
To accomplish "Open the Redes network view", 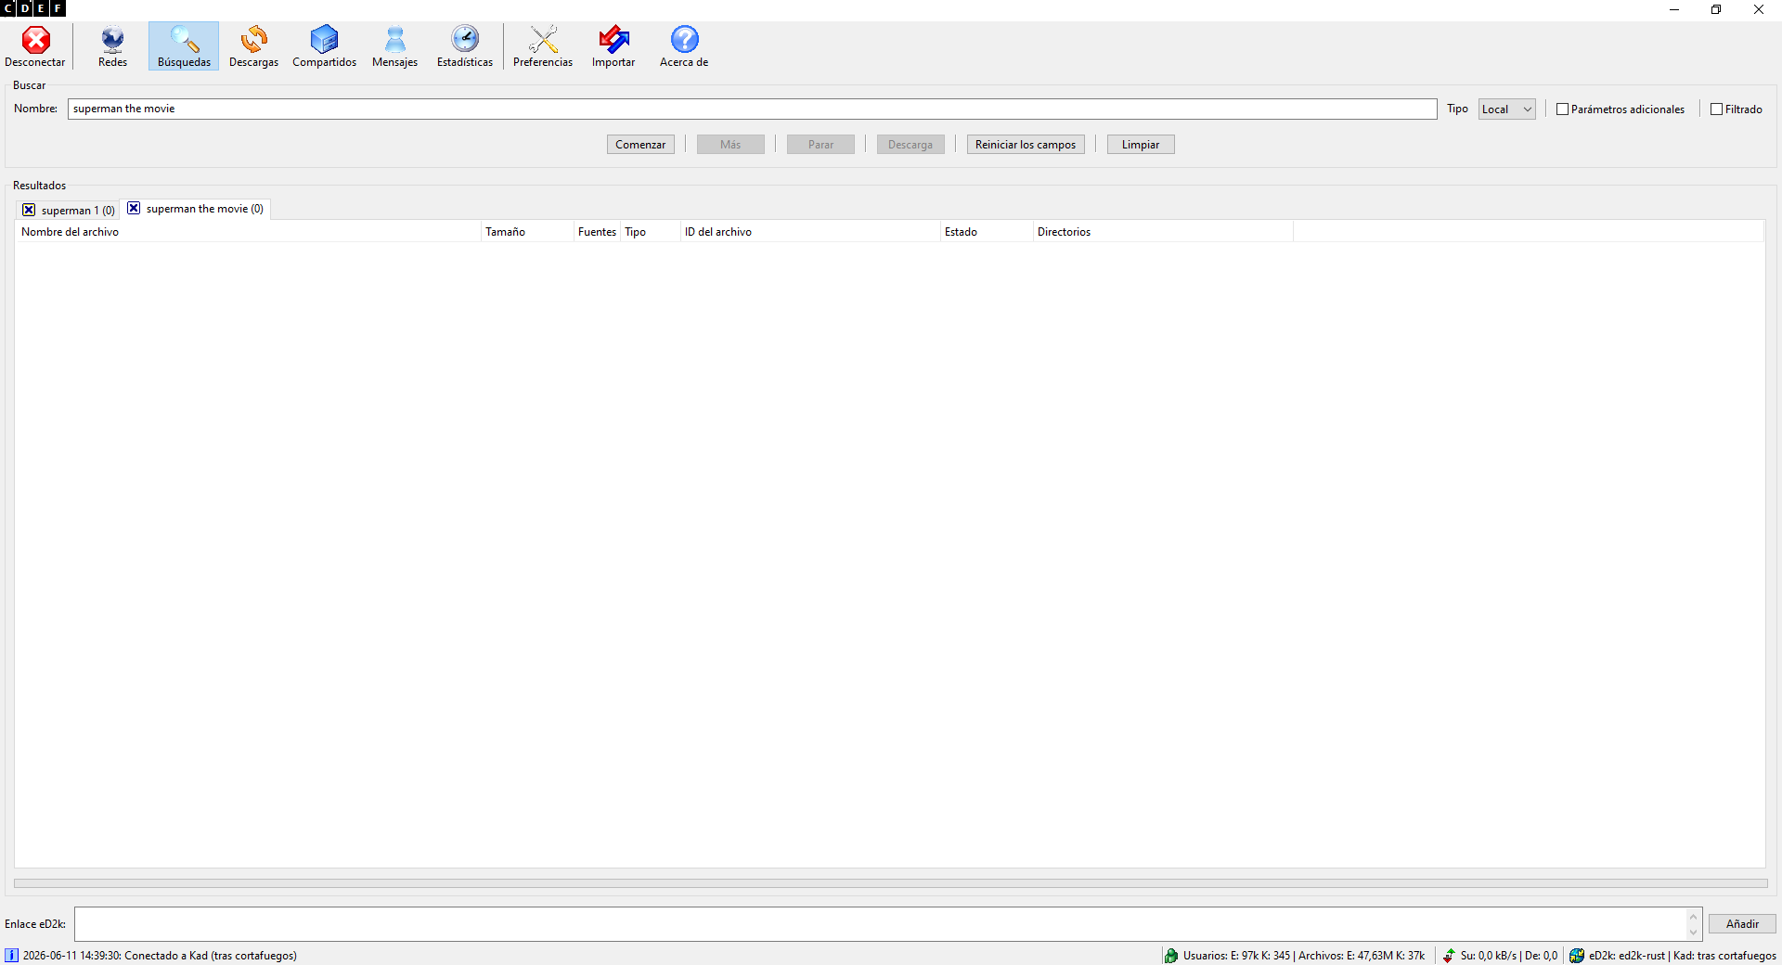I will click(x=112, y=46).
